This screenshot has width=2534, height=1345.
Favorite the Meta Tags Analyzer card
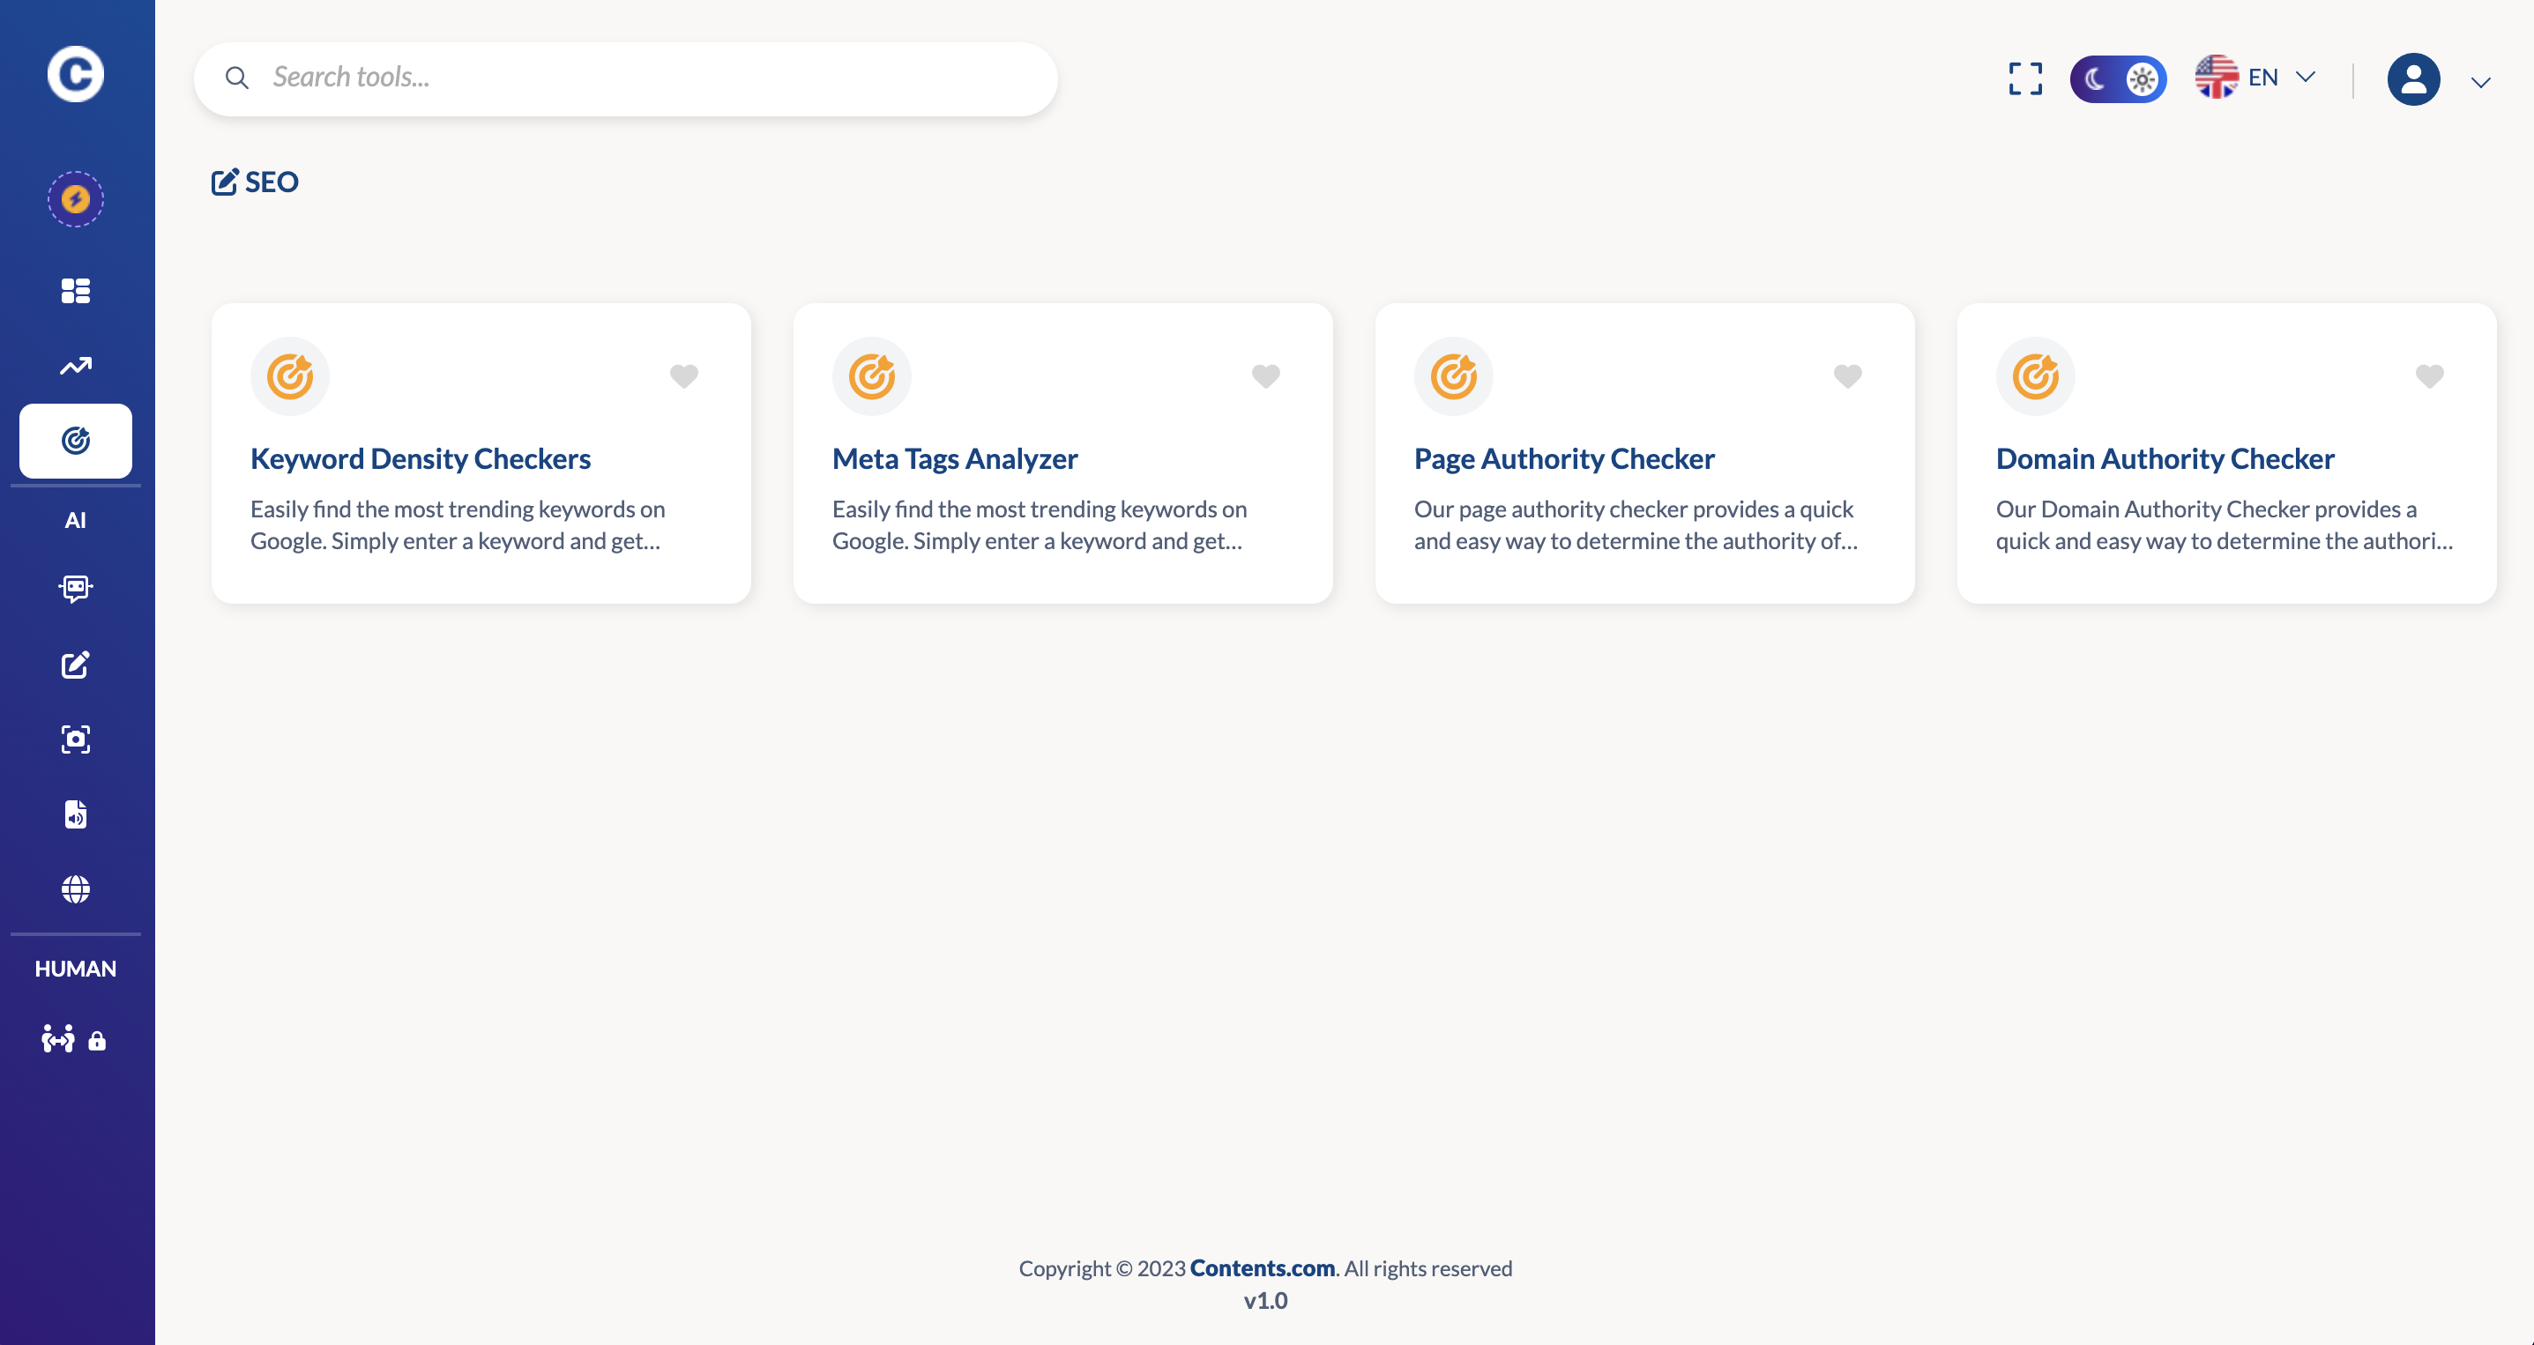[1265, 375]
